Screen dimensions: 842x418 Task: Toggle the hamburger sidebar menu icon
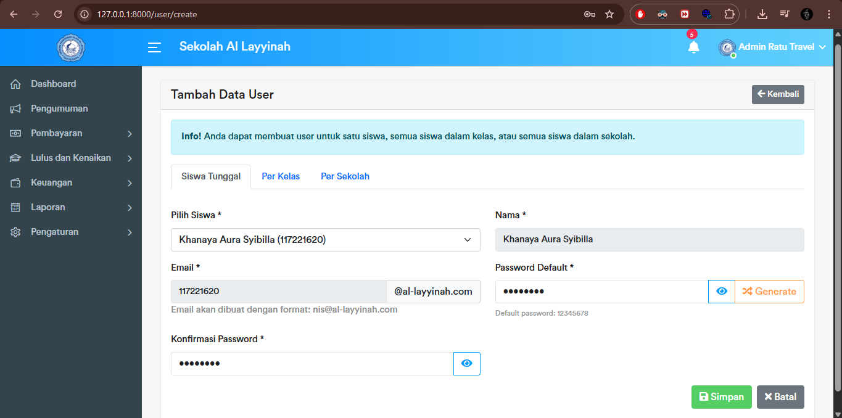[x=154, y=47]
